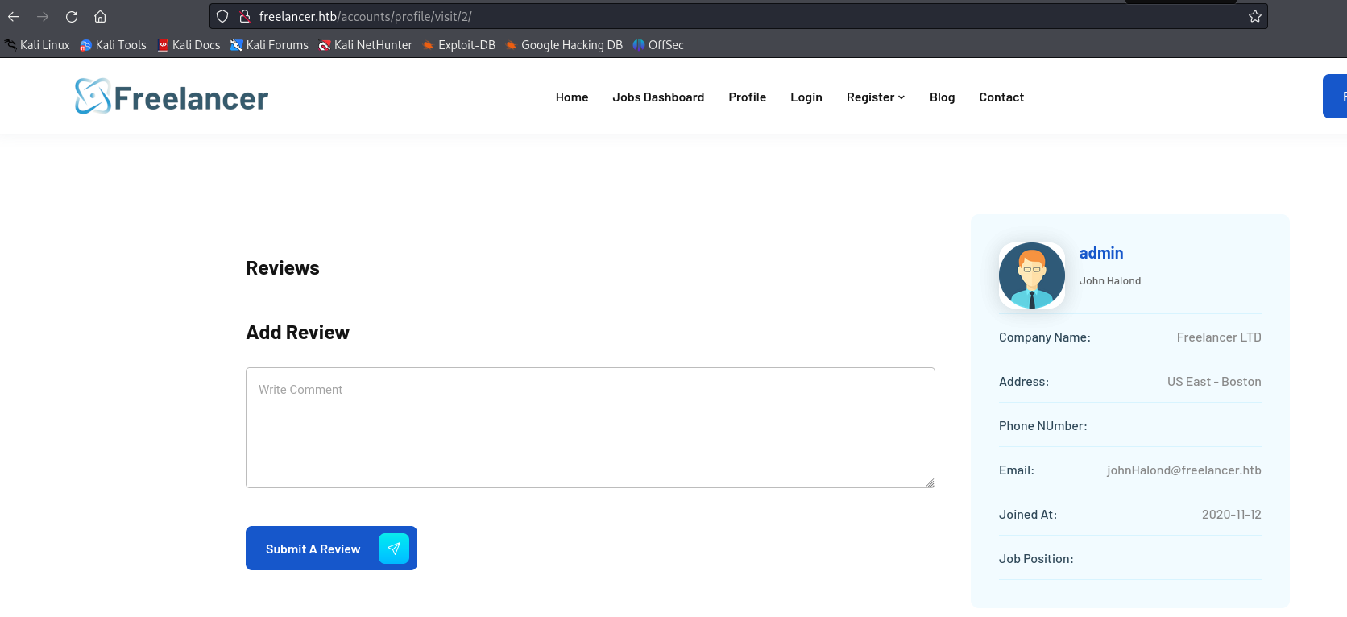
Task: Click the Freelancer logo
Action: click(x=172, y=97)
